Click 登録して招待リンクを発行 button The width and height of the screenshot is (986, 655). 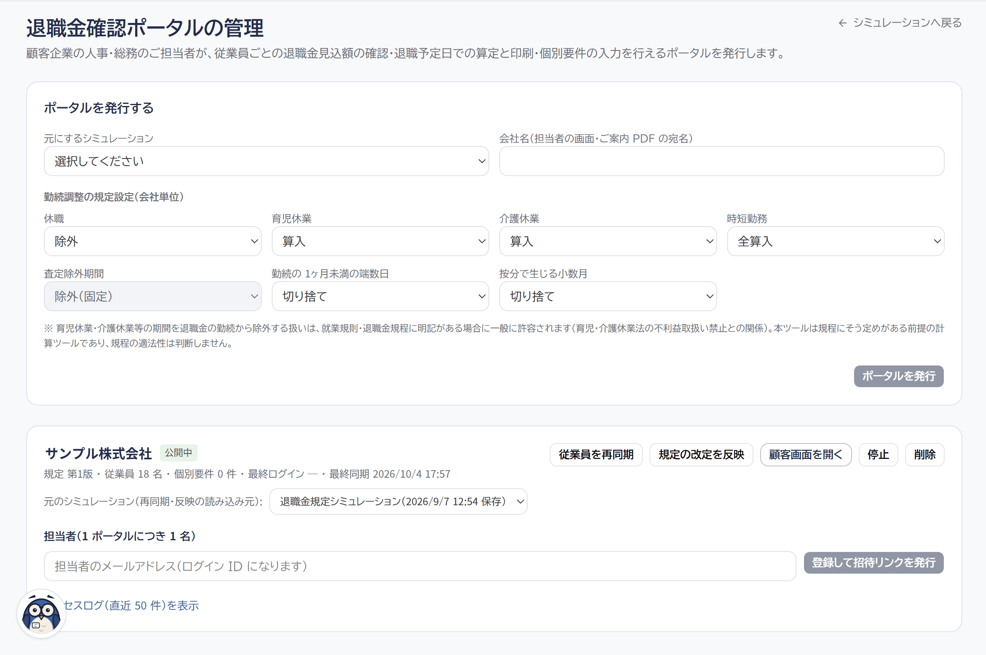coord(874,563)
